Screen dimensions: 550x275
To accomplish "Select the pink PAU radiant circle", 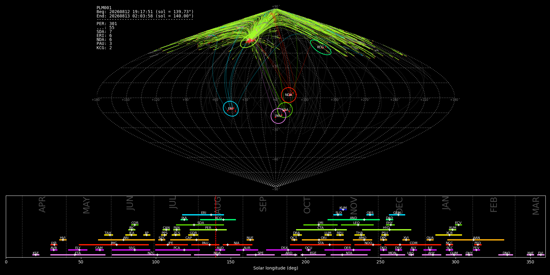I will point(278,116).
